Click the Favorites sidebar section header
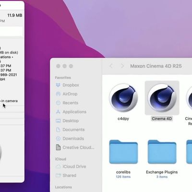 [63, 78]
